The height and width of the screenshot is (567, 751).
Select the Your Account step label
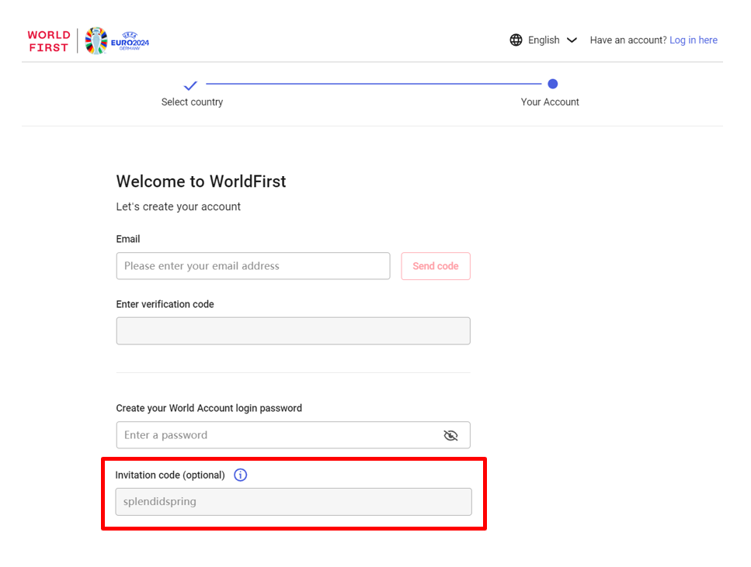click(x=550, y=102)
